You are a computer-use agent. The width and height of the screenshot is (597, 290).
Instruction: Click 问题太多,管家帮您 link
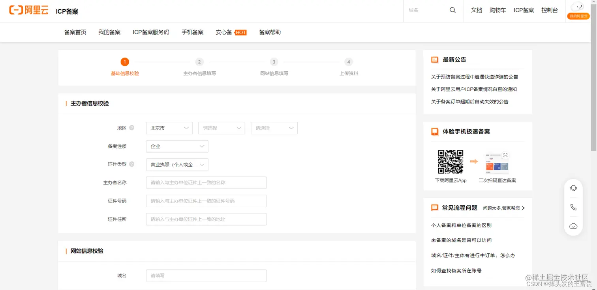501,208
